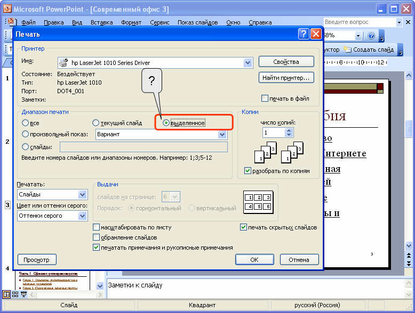This screenshot has height=313, width=415.
Task: Open zoom percentage dropdown in toolbar
Action: click(x=358, y=36)
